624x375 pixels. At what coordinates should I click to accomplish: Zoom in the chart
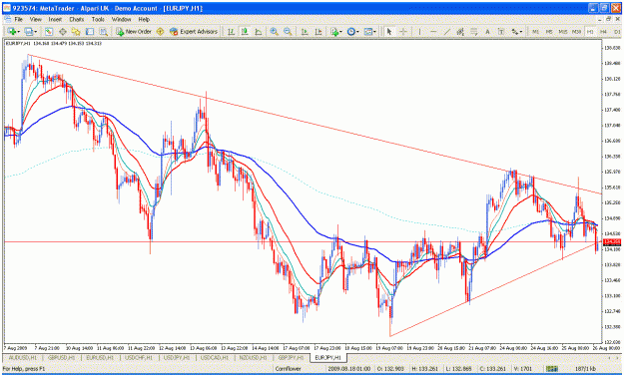coord(274,31)
